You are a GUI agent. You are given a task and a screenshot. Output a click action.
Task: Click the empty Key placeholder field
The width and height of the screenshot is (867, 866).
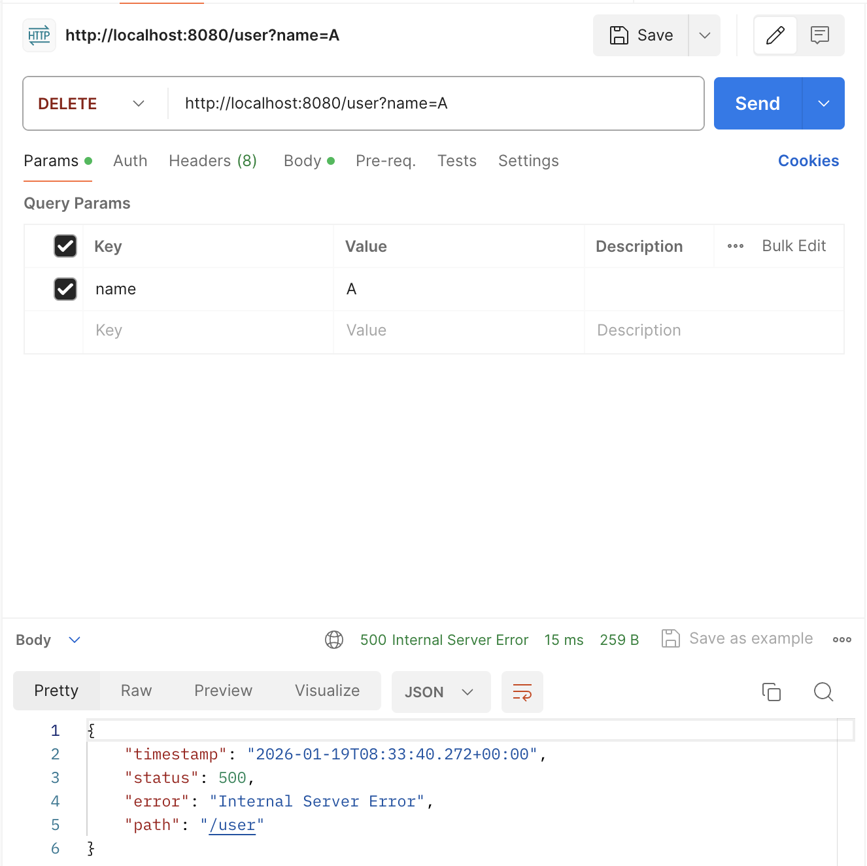coord(208,331)
